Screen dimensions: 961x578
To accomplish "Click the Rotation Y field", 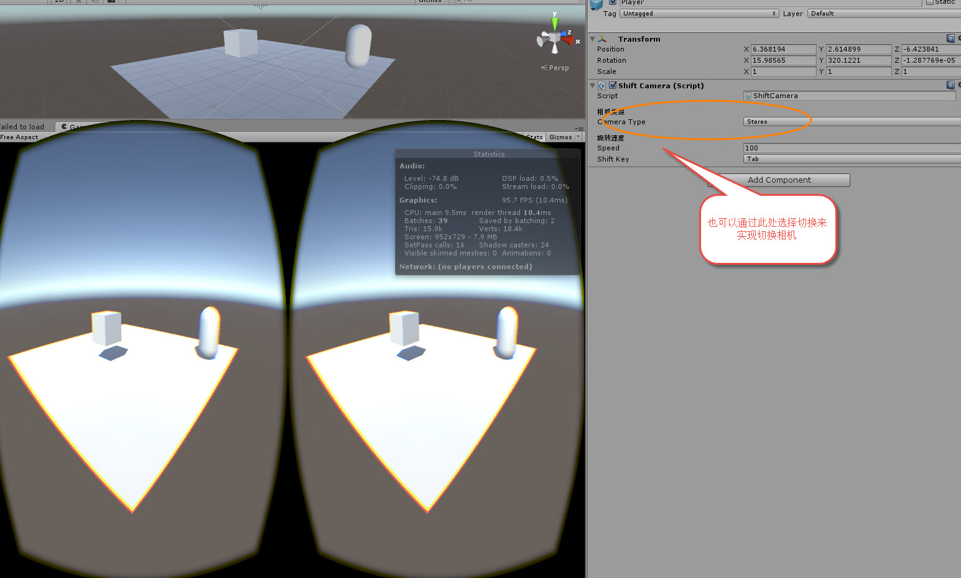I will [858, 60].
